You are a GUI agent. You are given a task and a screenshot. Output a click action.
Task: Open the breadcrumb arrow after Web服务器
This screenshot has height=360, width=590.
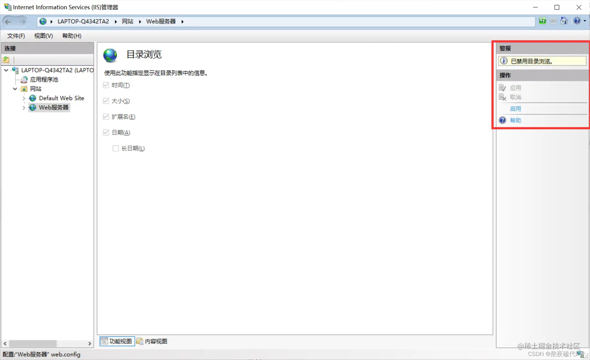tap(182, 21)
